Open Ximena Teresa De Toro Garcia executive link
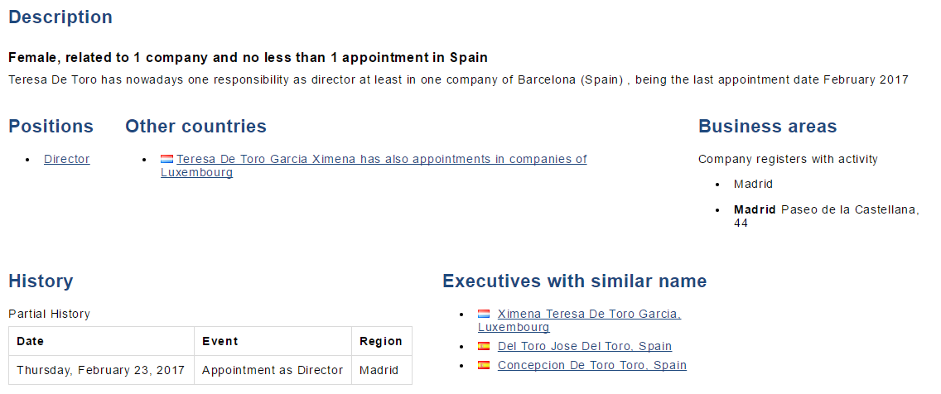Screen dimensions: 941x394 pos(580,320)
